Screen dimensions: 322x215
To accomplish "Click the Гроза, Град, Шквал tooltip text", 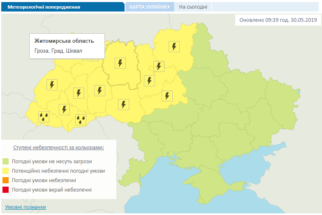I will [58, 51].
